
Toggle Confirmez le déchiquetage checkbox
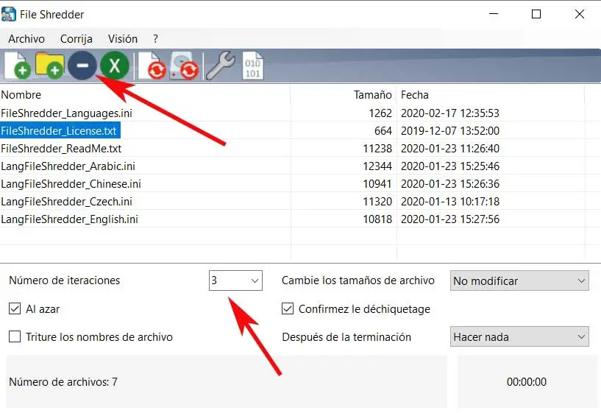coord(288,308)
